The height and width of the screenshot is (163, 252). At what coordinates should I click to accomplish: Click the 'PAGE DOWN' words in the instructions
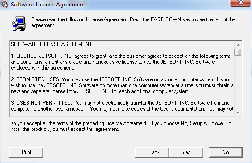[x=166, y=19]
